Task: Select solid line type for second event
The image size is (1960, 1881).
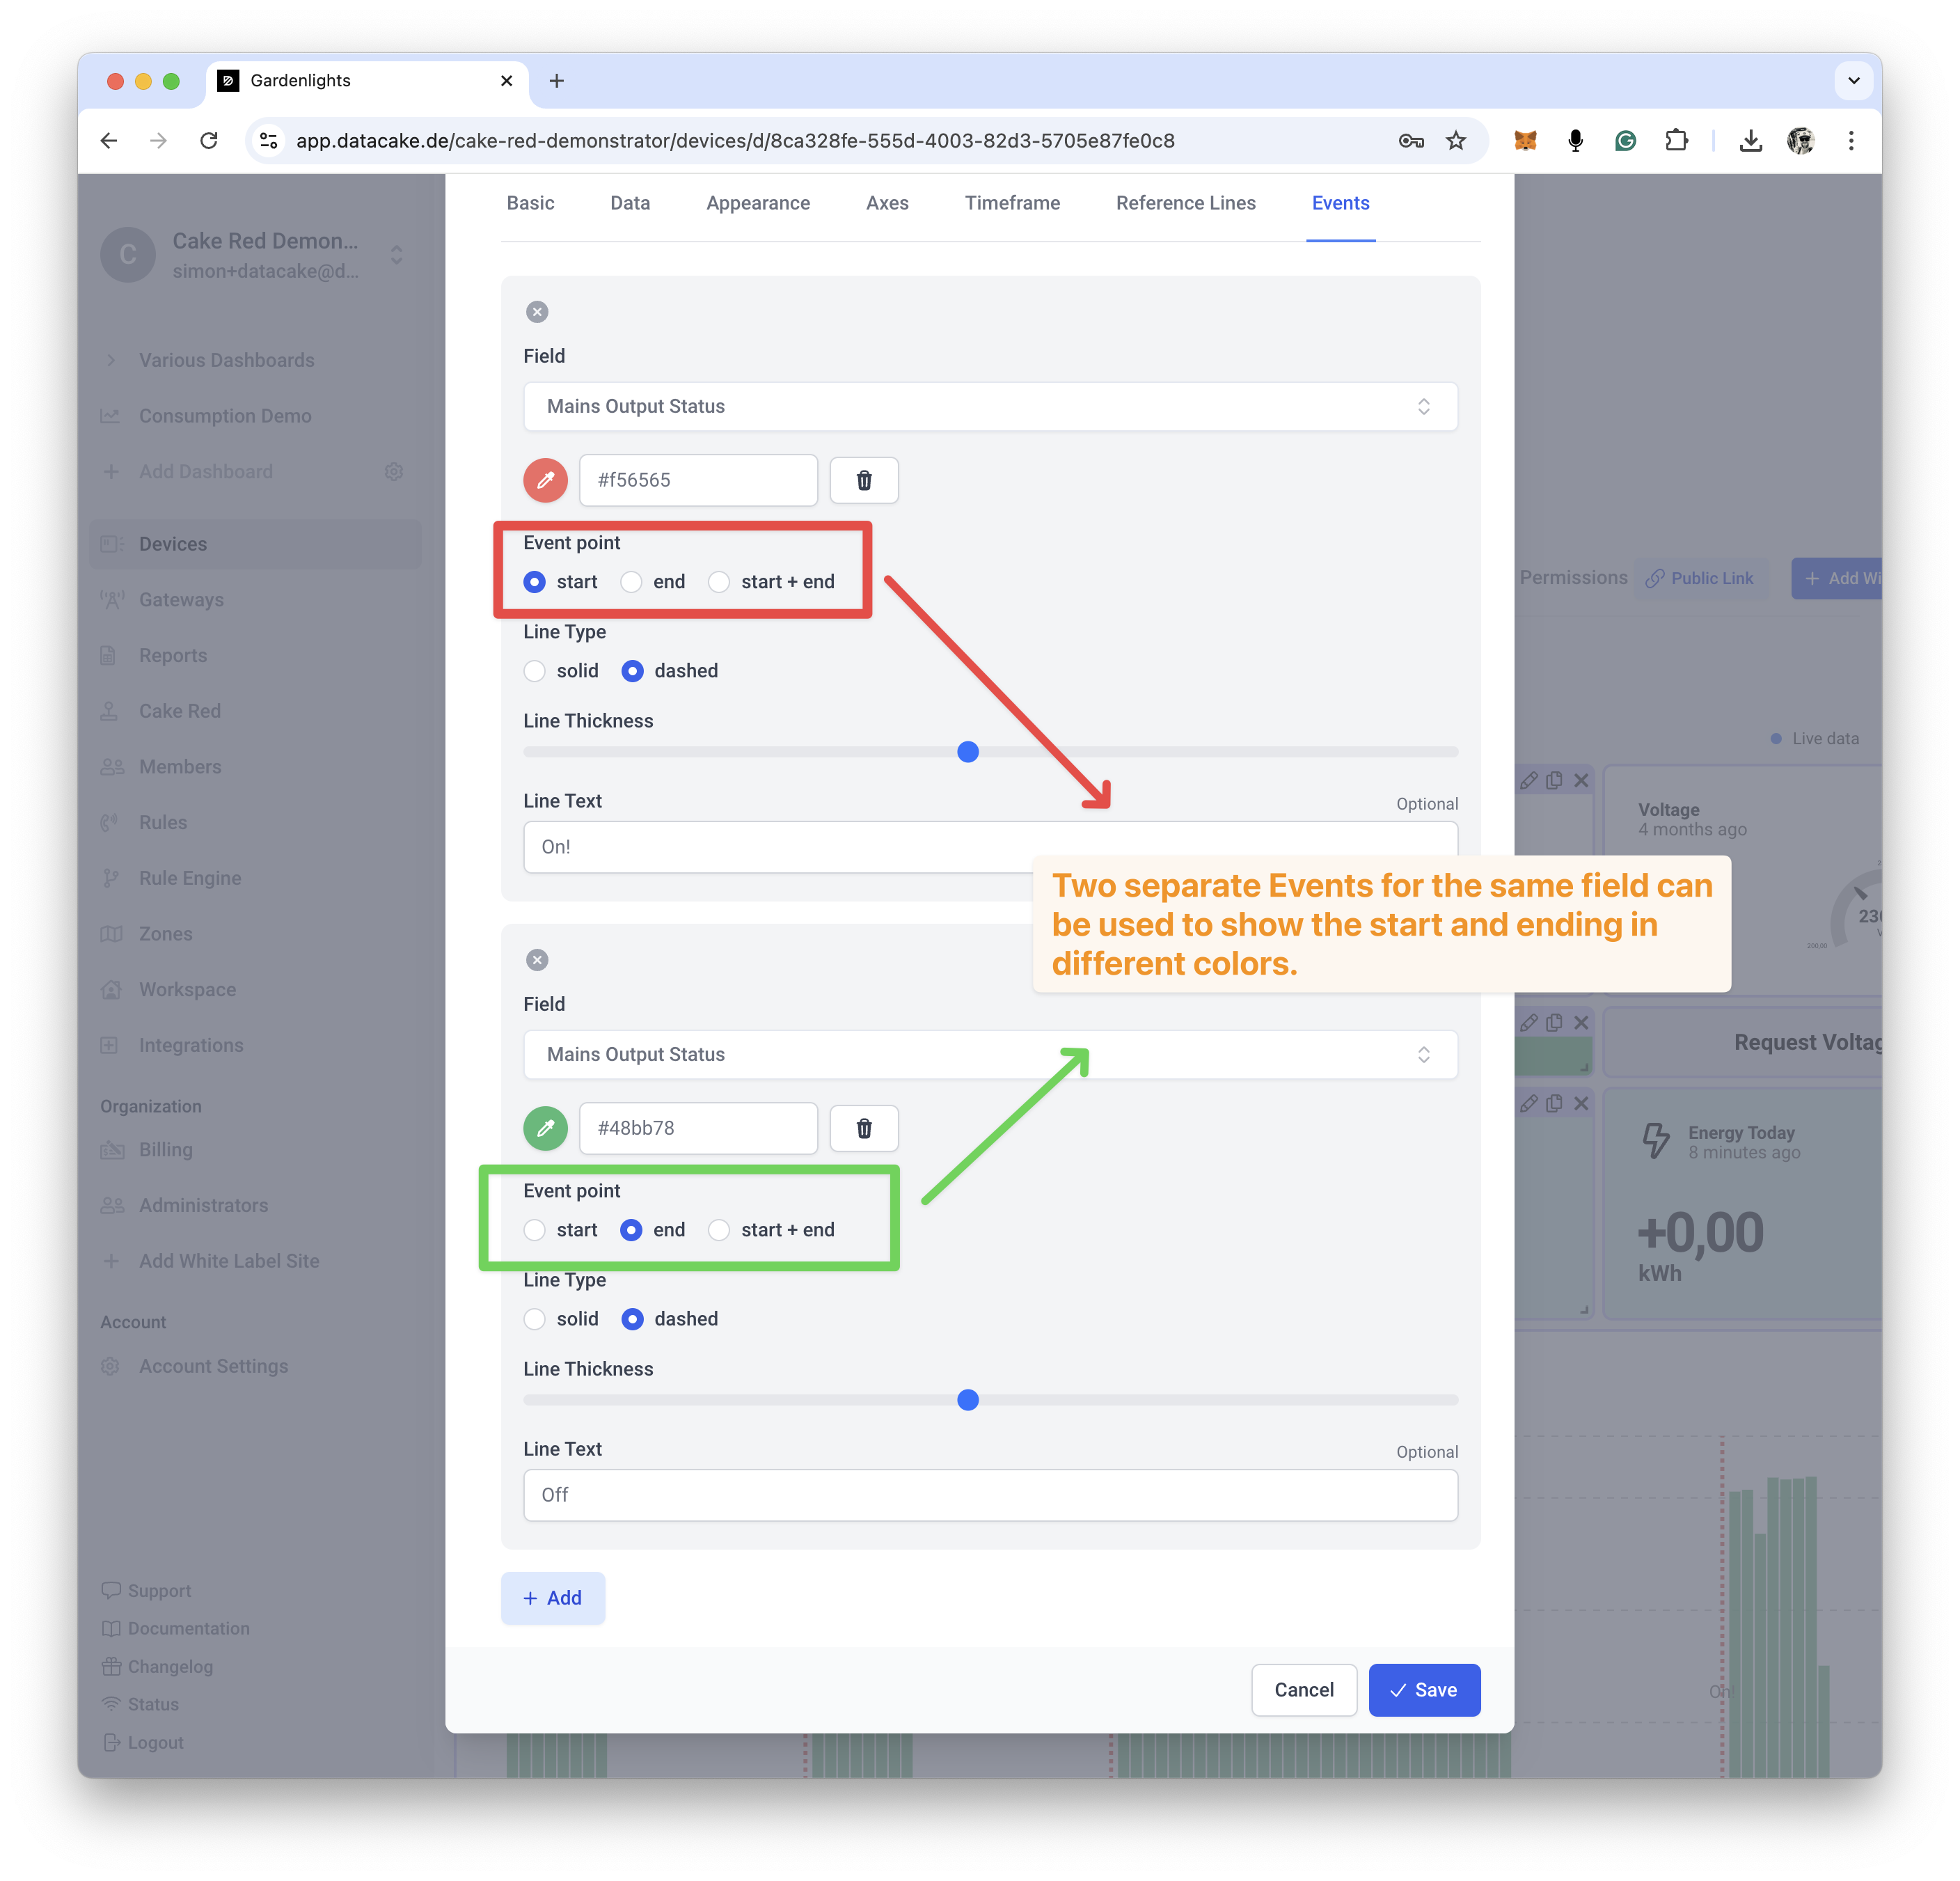Action: 535,1319
